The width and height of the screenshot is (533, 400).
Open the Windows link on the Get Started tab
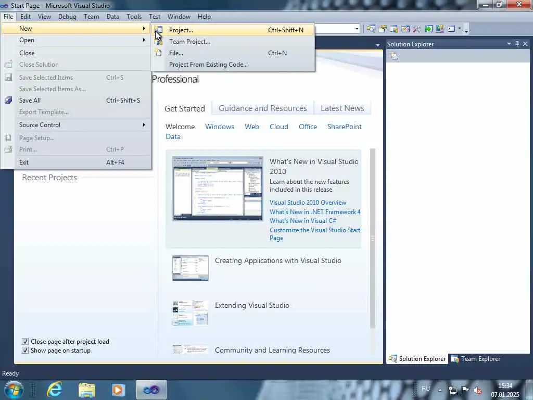[220, 127]
